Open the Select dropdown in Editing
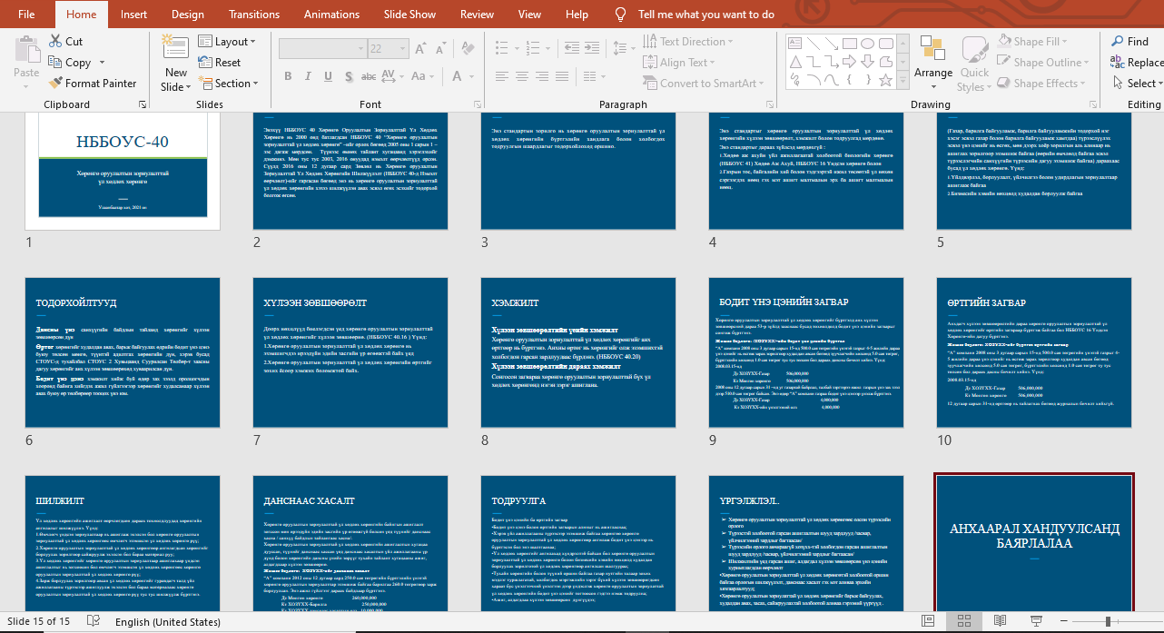The image size is (1164, 633). click(x=1136, y=83)
